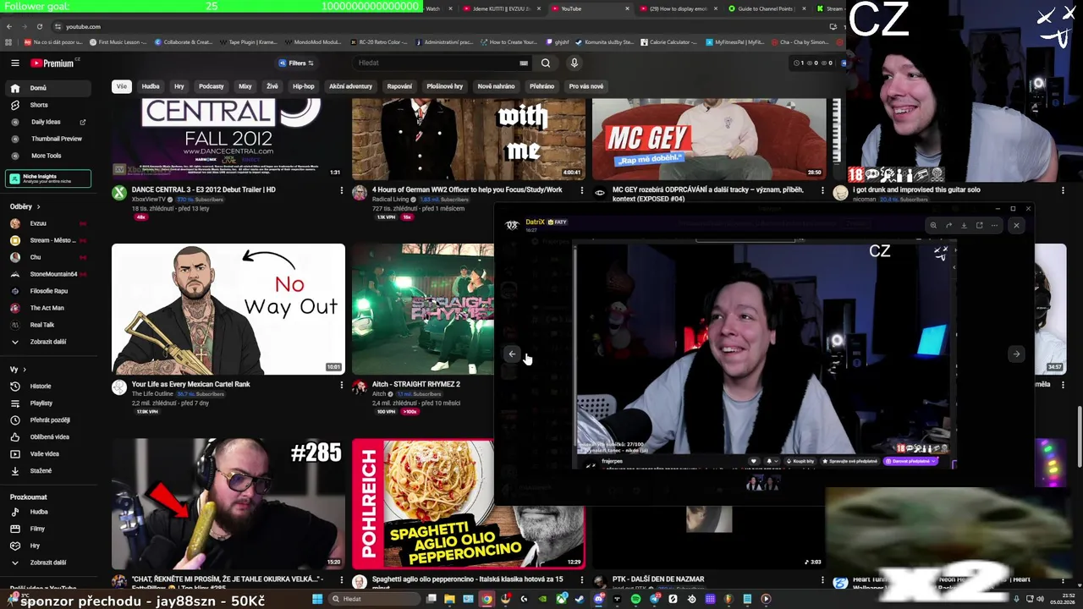Go back in the browser toolbar
Image resolution: width=1083 pixels, height=609 pixels.
tap(9, 26)
